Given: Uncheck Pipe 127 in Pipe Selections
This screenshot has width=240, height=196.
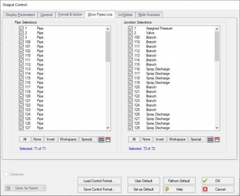Looking at the screenshot, I should pyautogui.click(x=22, y=128).
